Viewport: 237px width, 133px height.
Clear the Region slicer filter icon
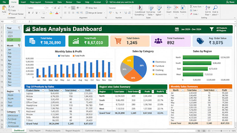[19, 91]
